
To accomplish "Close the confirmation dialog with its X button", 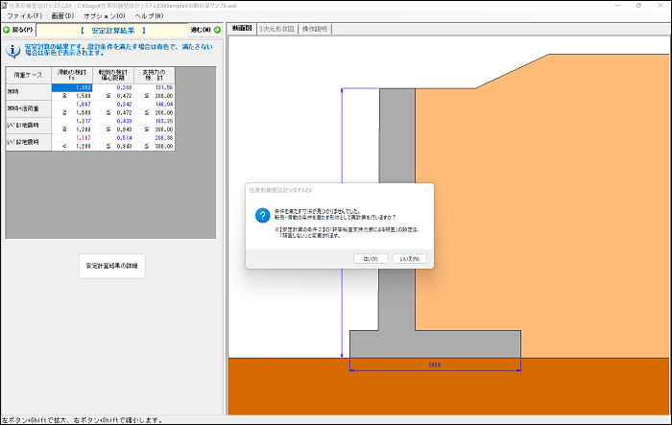I will coord(426,190).
